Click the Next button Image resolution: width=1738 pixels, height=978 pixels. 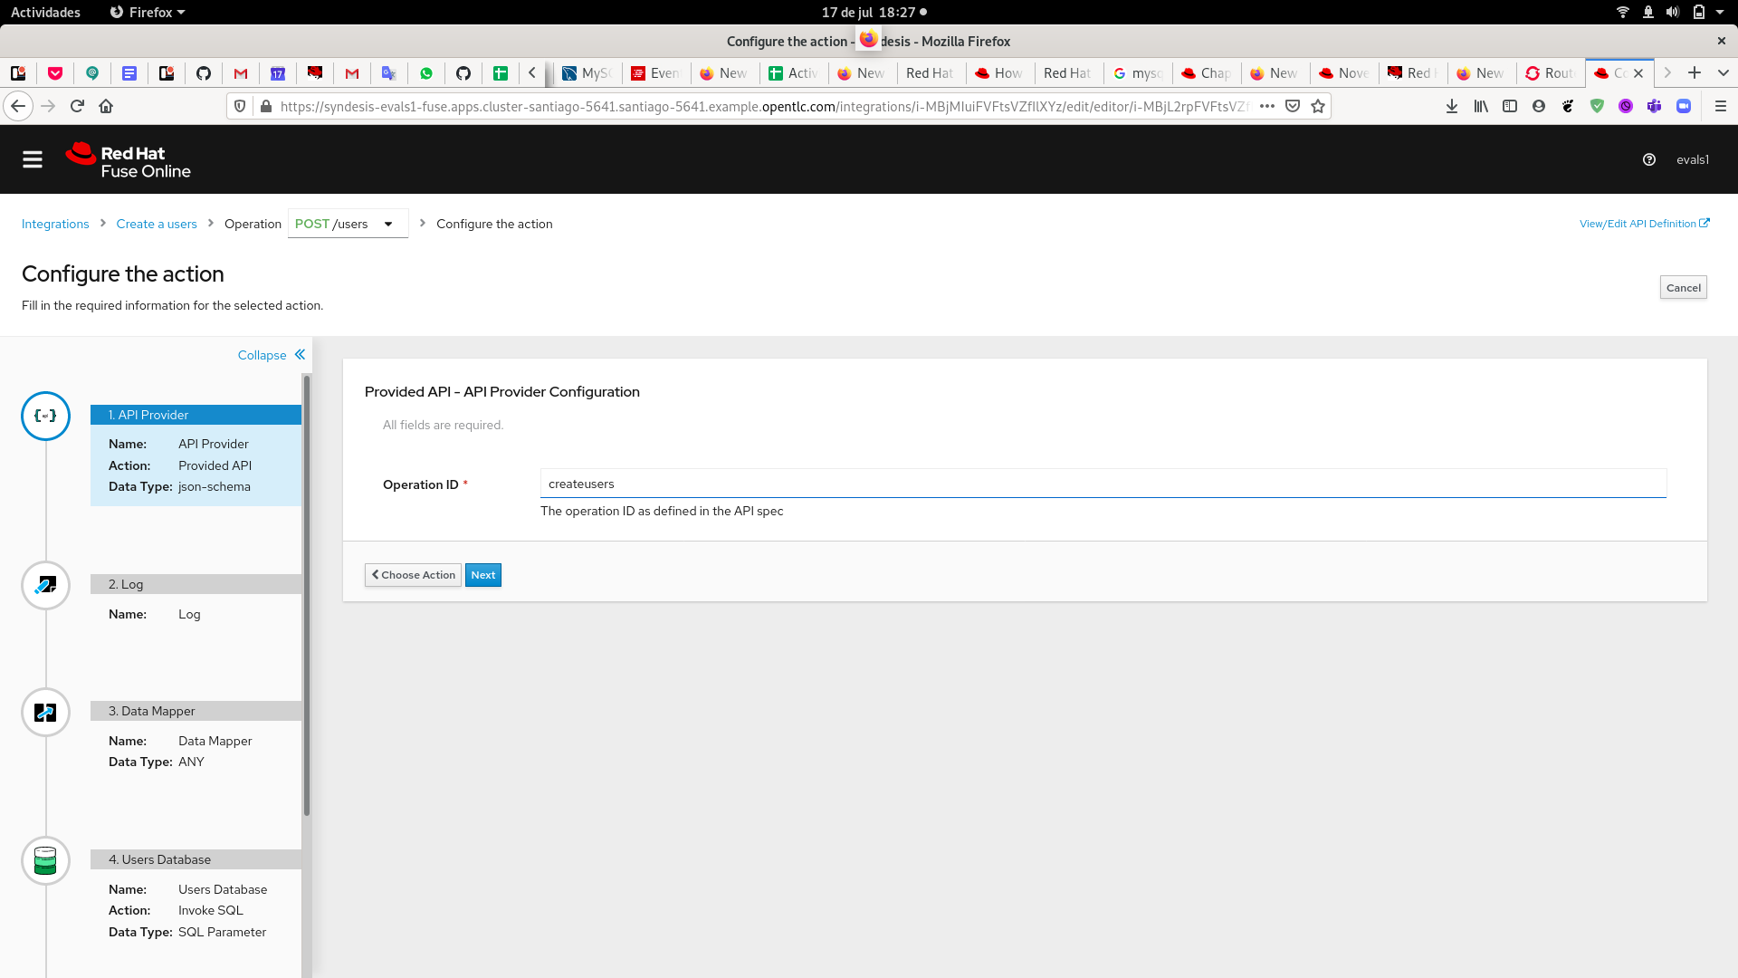483,574
